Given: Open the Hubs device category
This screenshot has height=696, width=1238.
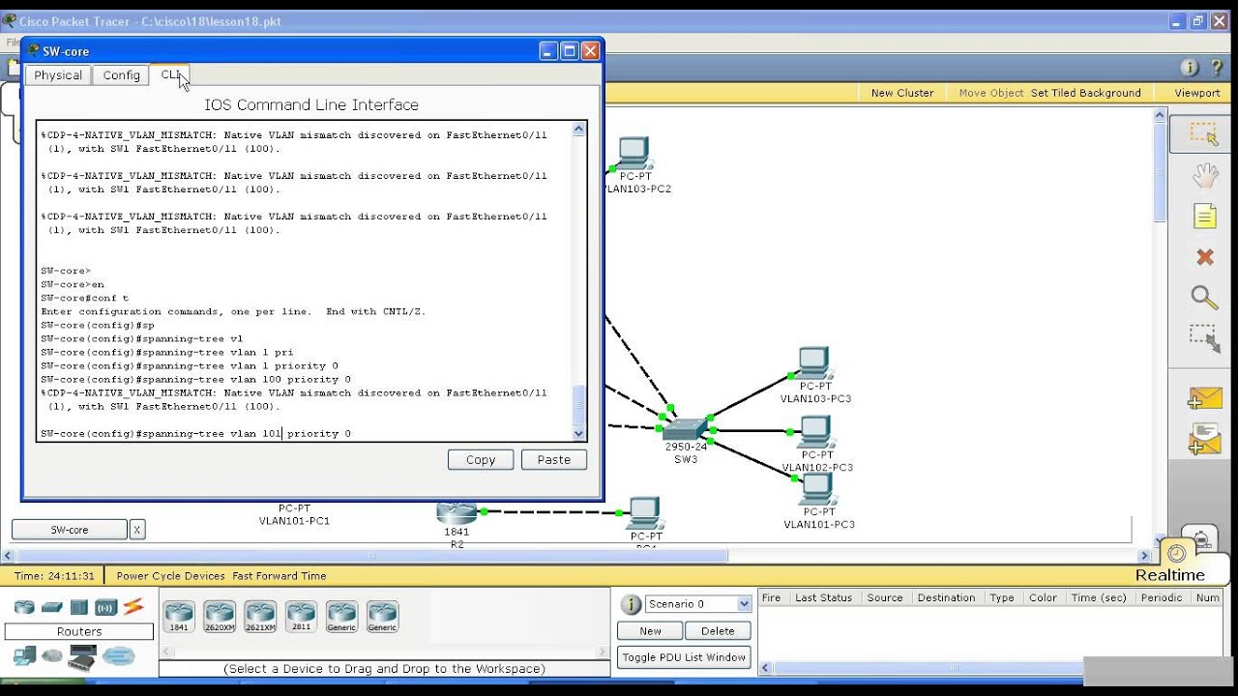Looking at the screenshot, I should tap(78, 607).
